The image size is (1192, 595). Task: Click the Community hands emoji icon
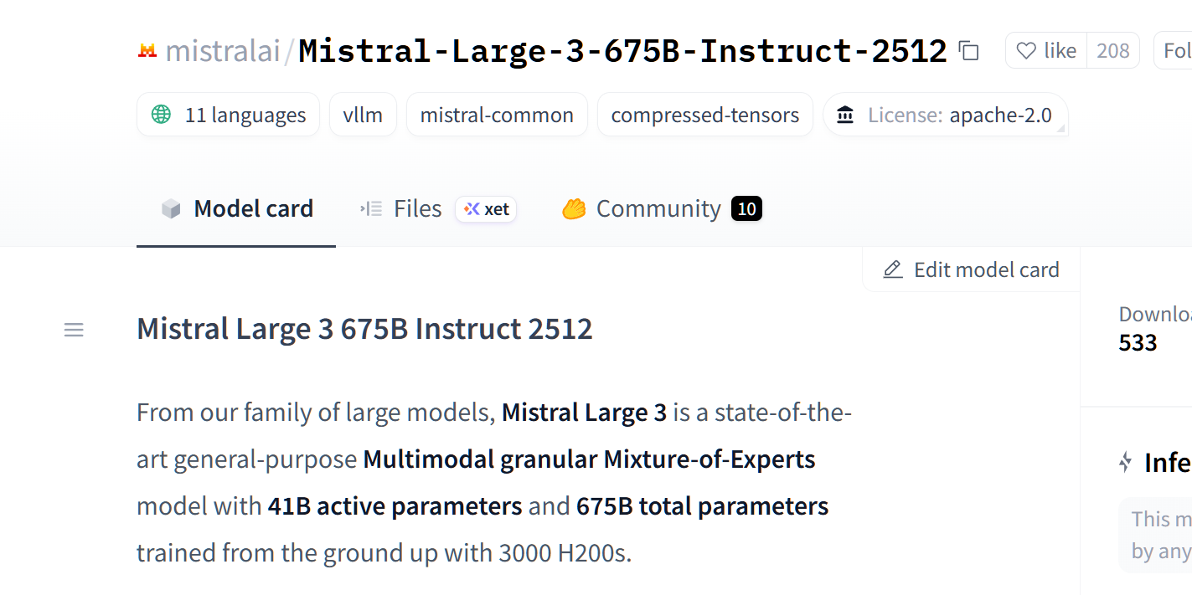[574, 208]
